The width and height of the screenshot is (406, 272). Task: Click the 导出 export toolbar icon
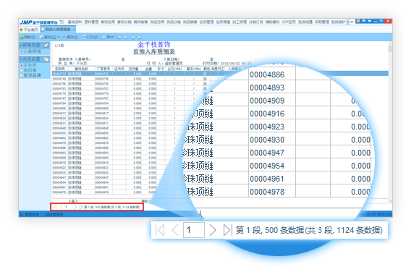pos(103,38)
